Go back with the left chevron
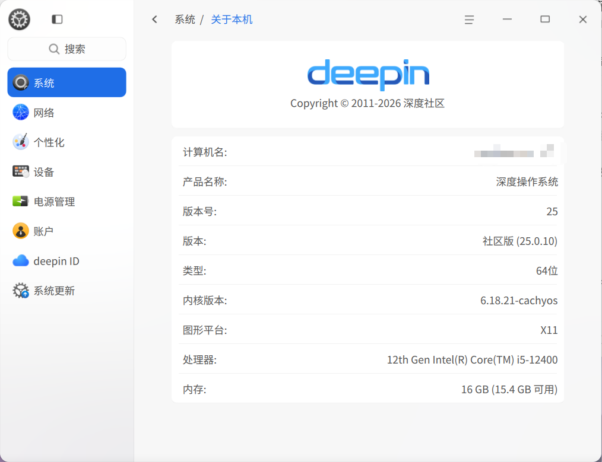602x462 pixels. tap(155, 20)
